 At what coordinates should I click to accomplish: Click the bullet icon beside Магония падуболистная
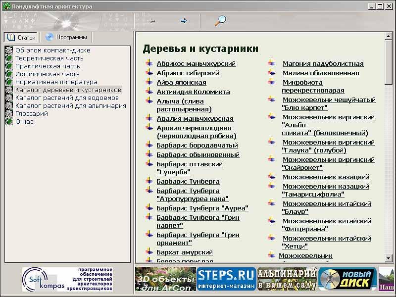click(272, 63)
